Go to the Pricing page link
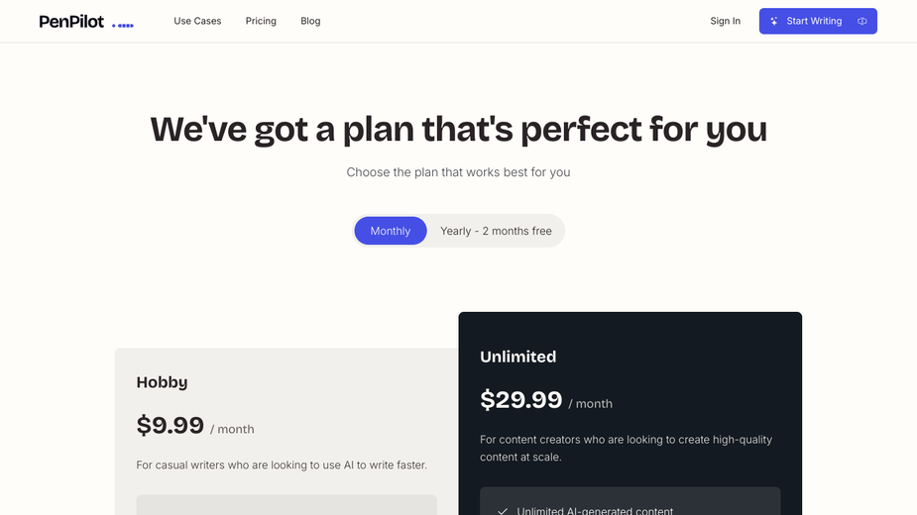This screenshot has width=917, height=515. pyautogui.click(x=261, y=21)
